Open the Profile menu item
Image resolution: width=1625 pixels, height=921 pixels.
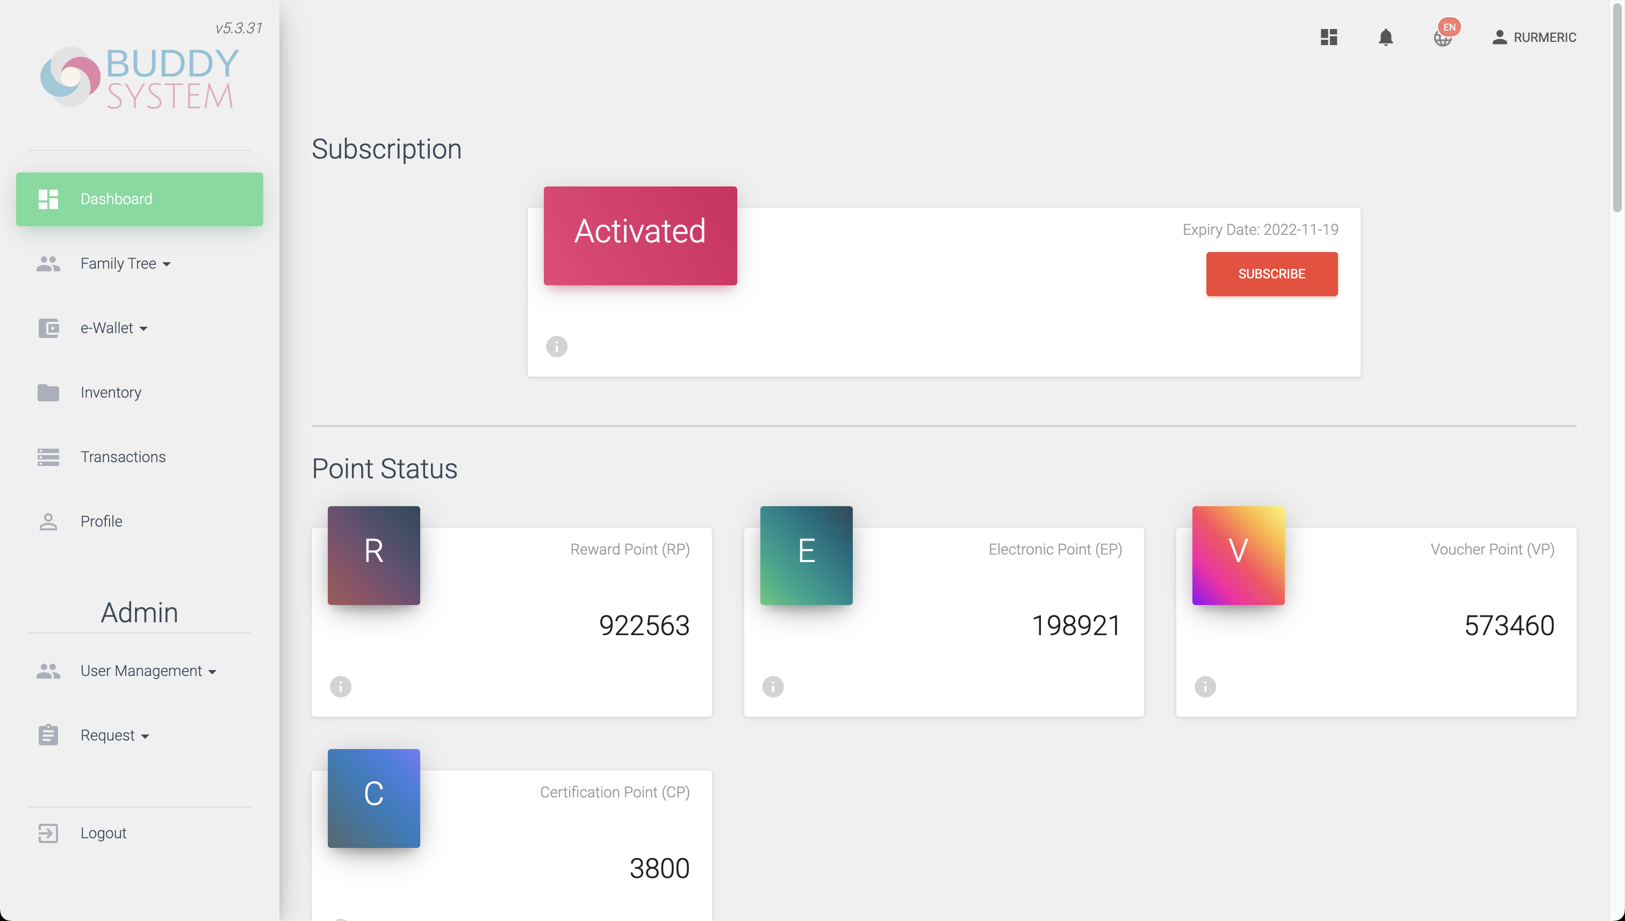tap(101, 521)
